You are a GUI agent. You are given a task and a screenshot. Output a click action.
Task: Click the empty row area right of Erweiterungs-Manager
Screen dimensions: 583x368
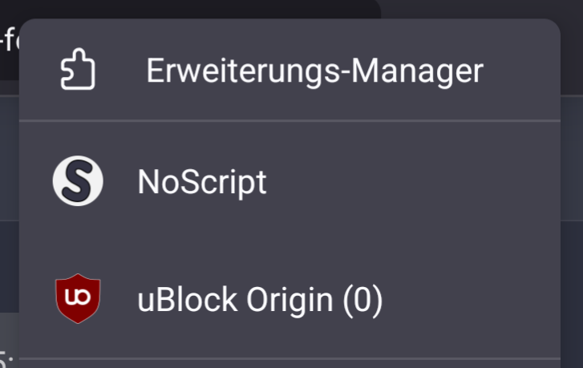tap(520, 70)
